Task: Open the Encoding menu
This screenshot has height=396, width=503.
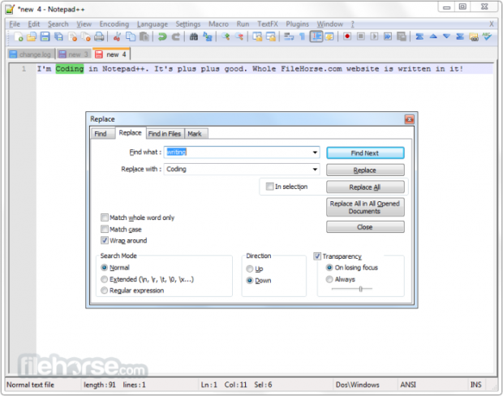Action: tap(114, 24)
